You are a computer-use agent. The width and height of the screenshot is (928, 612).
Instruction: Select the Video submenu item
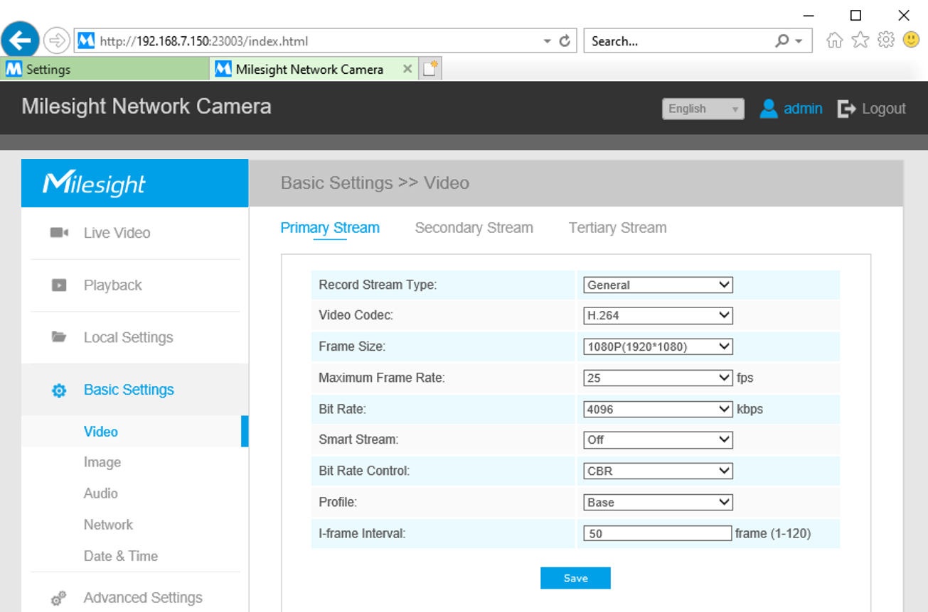pos(101,432)
